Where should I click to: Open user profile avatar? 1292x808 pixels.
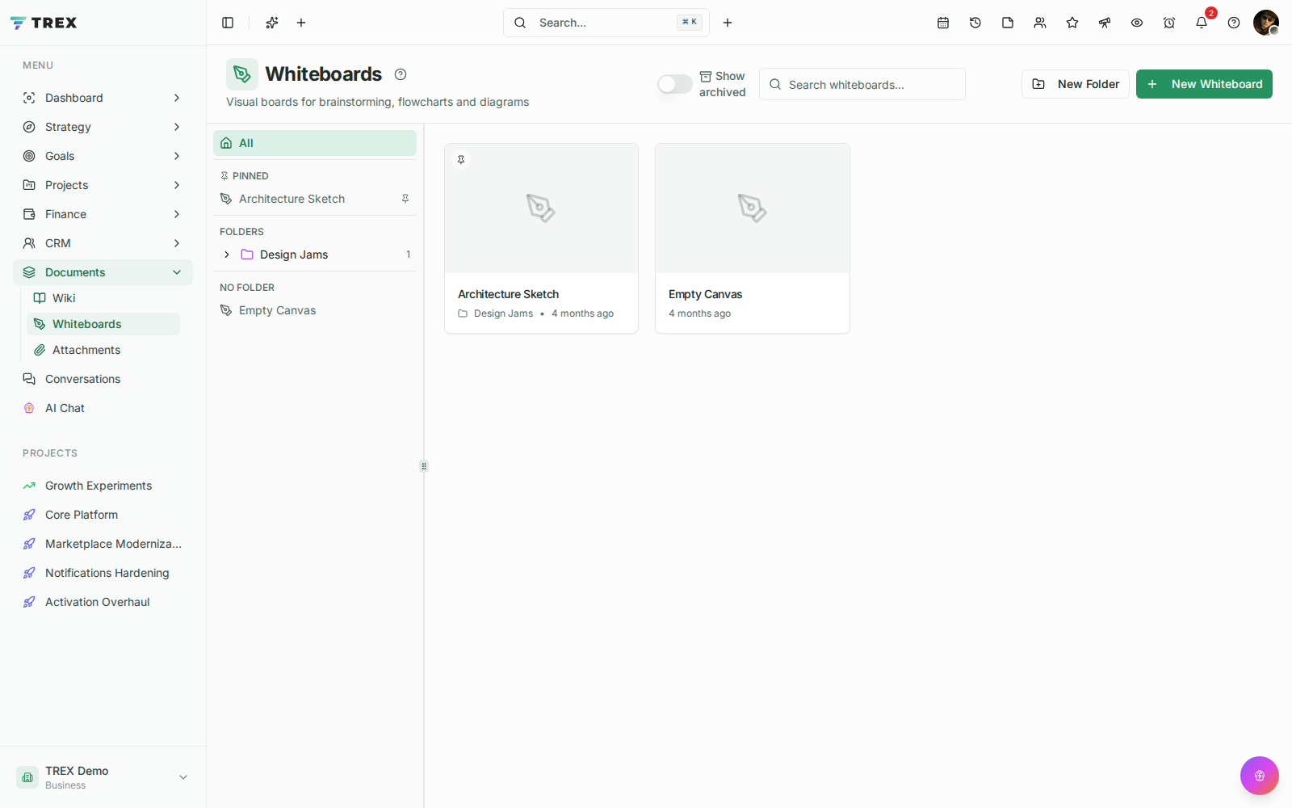point(1265,23)
